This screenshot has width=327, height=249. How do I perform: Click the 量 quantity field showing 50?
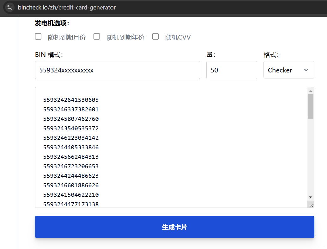232,70
